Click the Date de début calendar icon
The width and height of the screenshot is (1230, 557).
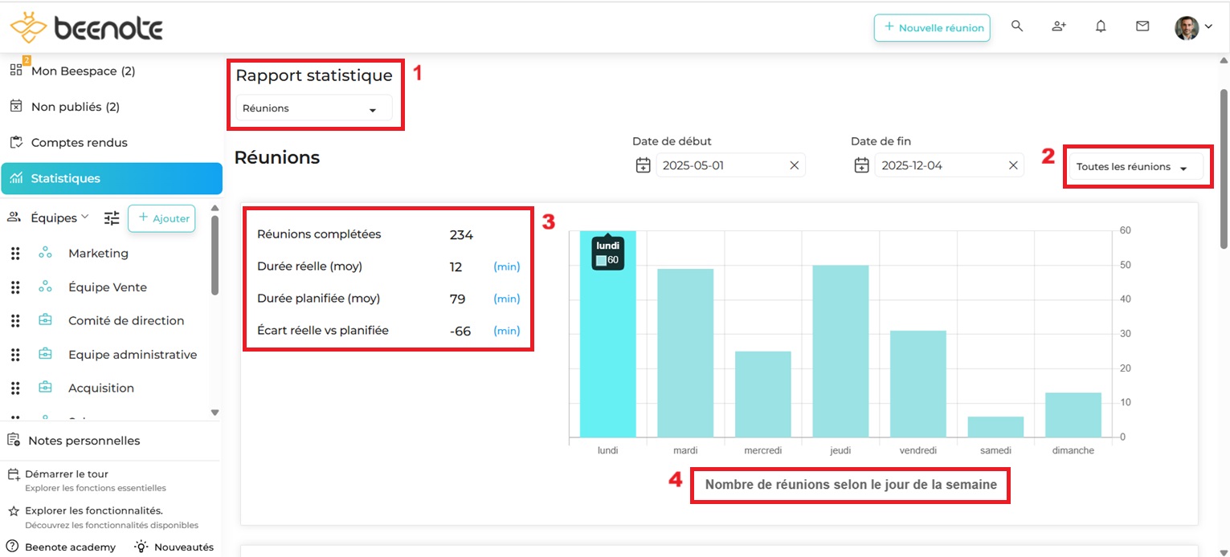tap(643, 165)
